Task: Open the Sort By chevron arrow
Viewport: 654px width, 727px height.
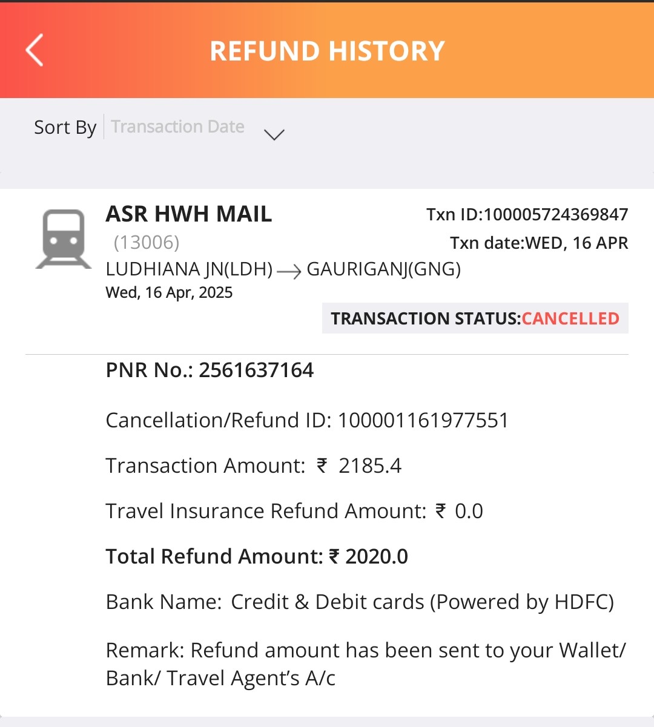Action: pos(274,134)
